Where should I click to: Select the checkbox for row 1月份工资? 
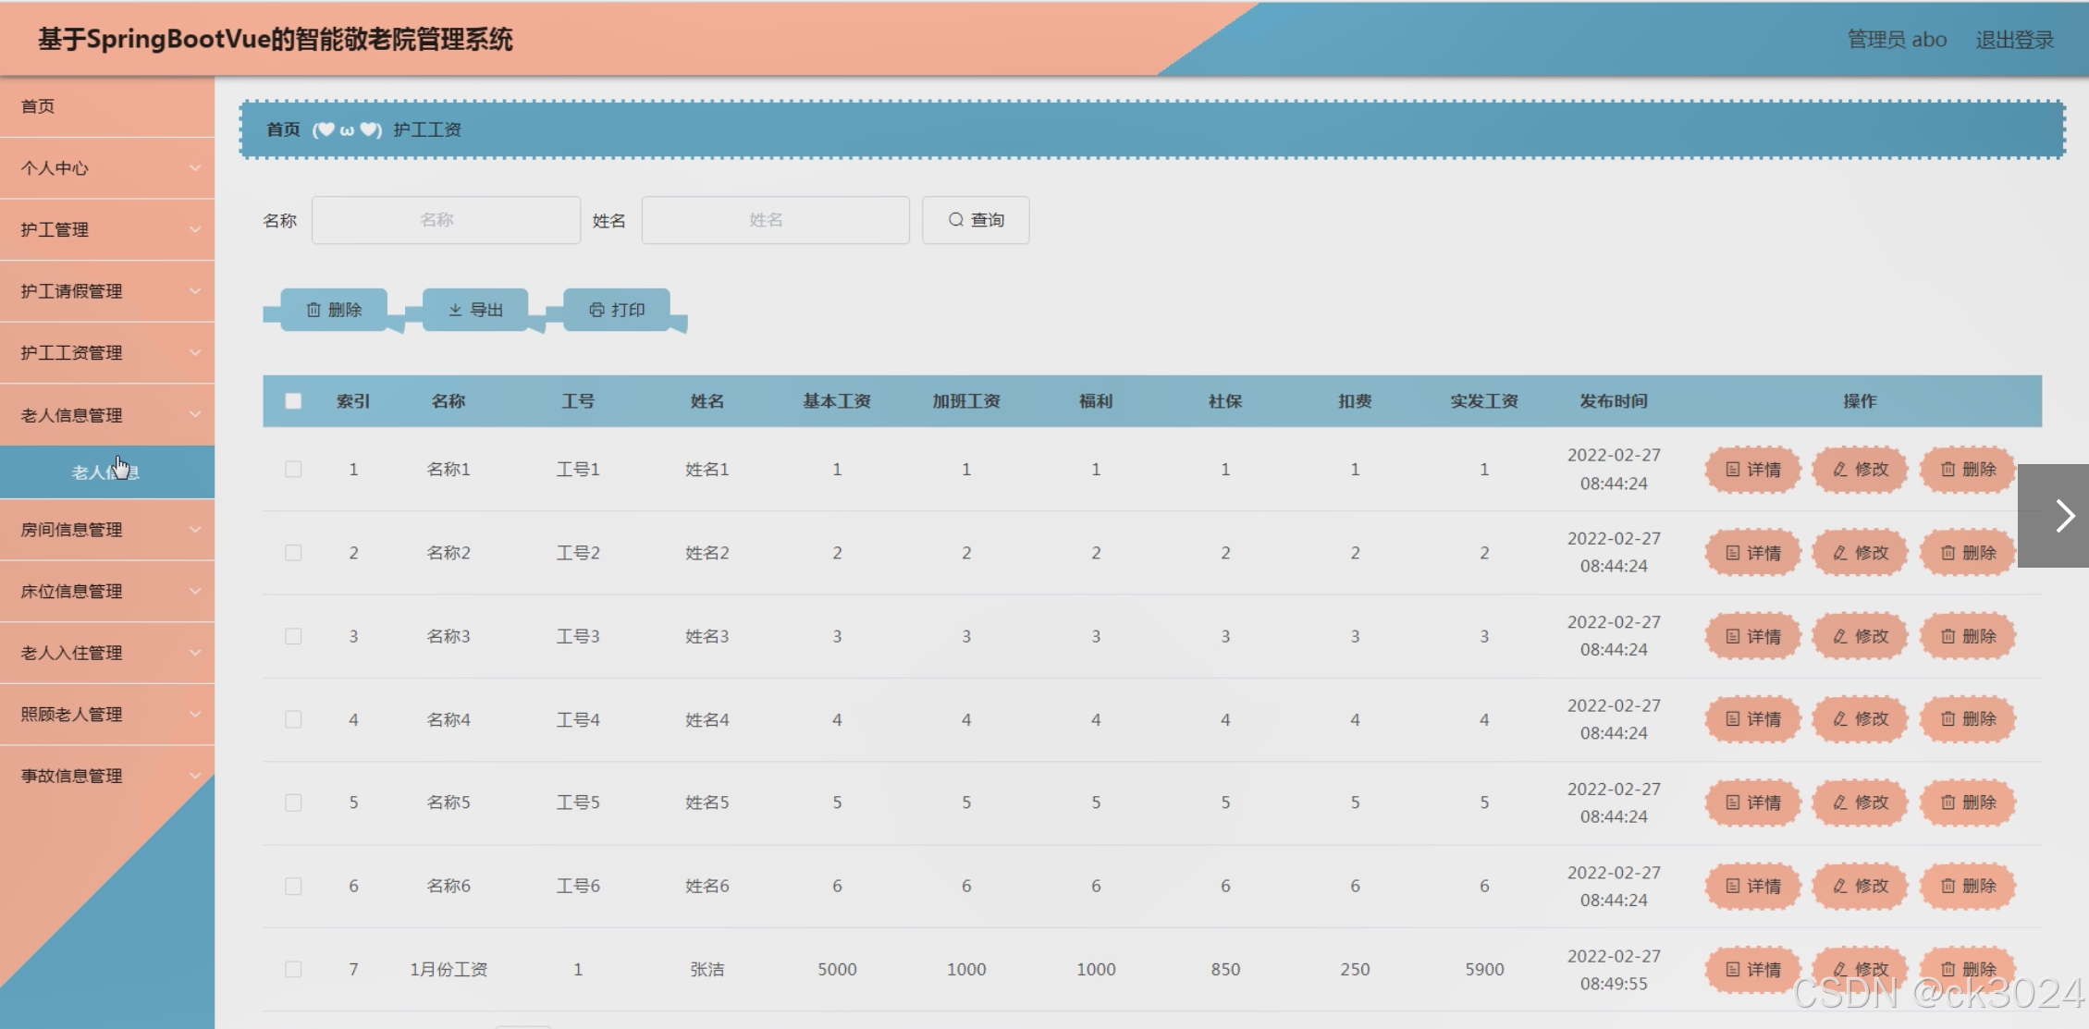293,969
